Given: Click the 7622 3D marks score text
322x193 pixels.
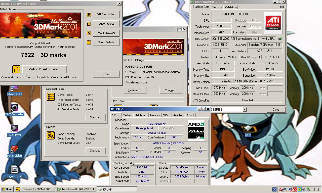Looking at the screenshot, I should pos(44,55).
